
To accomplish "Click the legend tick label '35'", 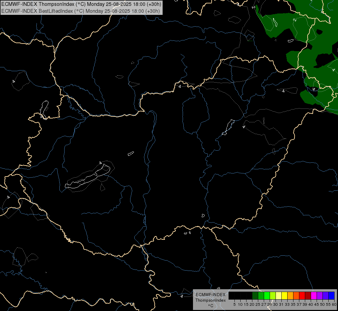I will tap(293, 304).
